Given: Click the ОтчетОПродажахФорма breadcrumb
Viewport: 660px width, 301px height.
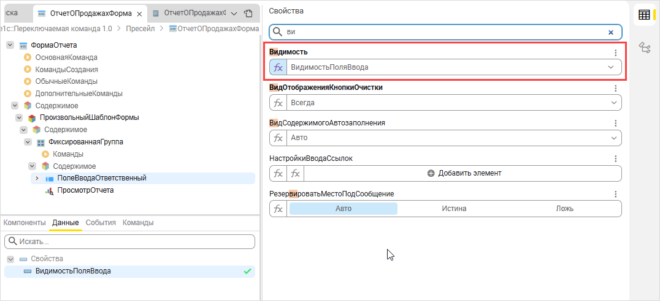Looking at the screenshot, I should [214, 29].
